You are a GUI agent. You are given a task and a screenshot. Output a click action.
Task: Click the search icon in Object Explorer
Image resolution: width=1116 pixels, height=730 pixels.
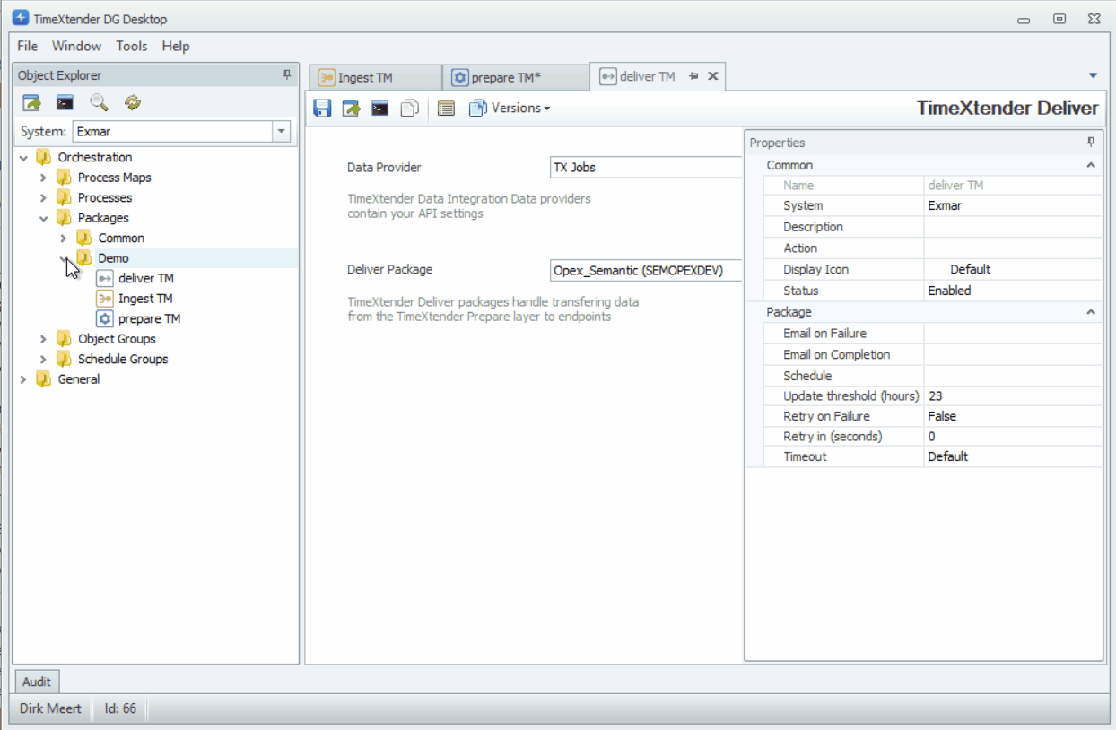[x=99, y=102]
